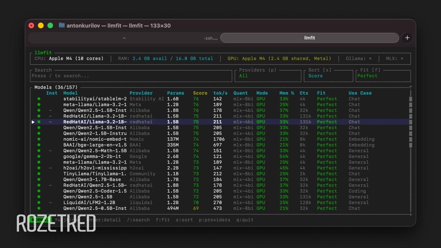Screen dimensions: 441x248
Task: Click the Coding use case cell
Action: click(357, 191)
